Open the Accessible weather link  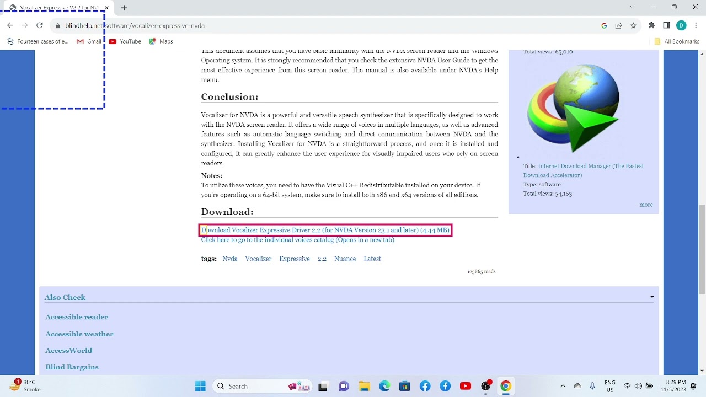(79, 334)
